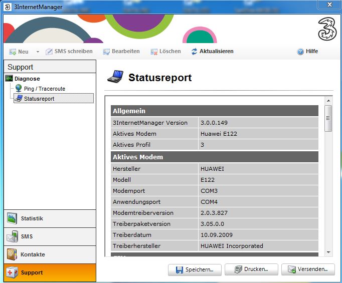Click the Diagnose monitor icon
This screenshot has height=283, width=342.
coord(9,78)
